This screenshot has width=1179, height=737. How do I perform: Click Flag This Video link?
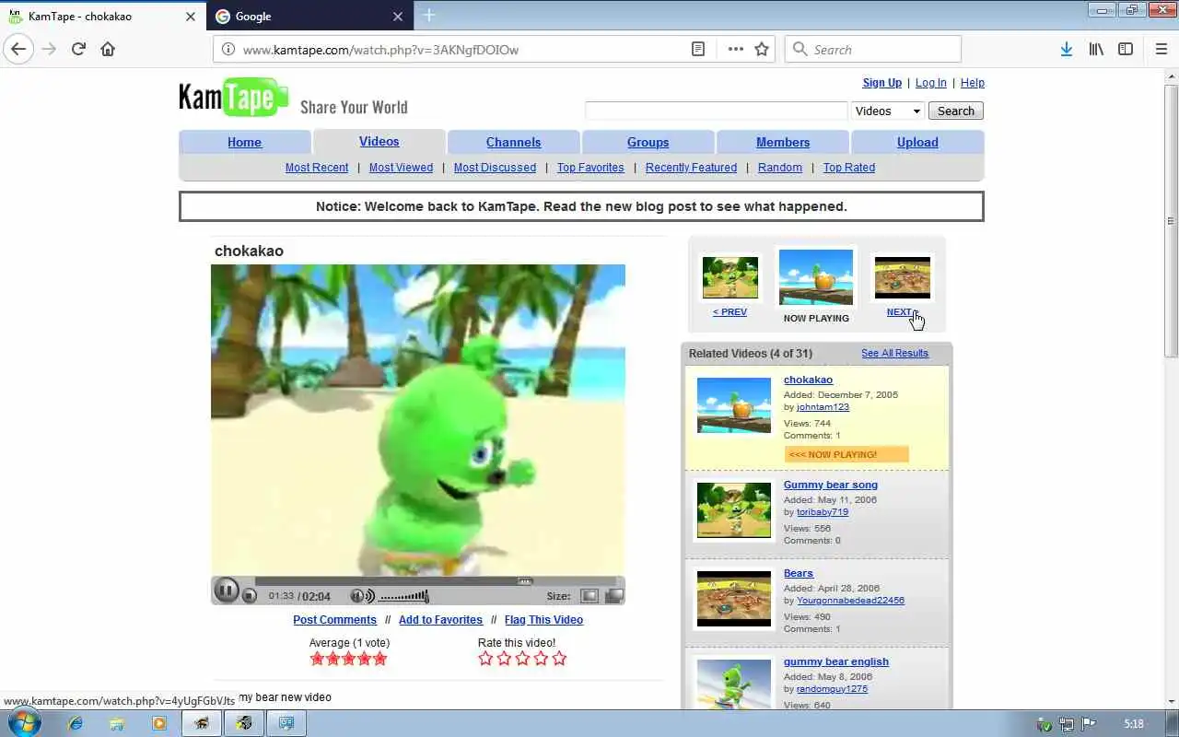click(543, 619)
